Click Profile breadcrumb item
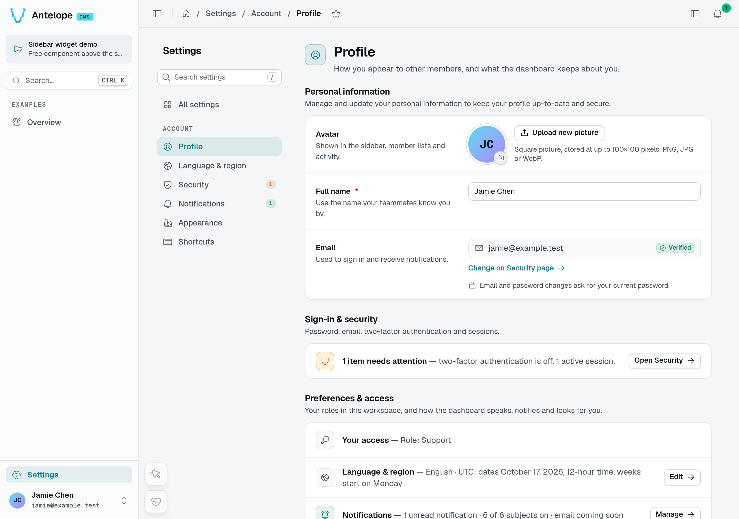This screenshot has width=739, height=519. click(308, 14)
